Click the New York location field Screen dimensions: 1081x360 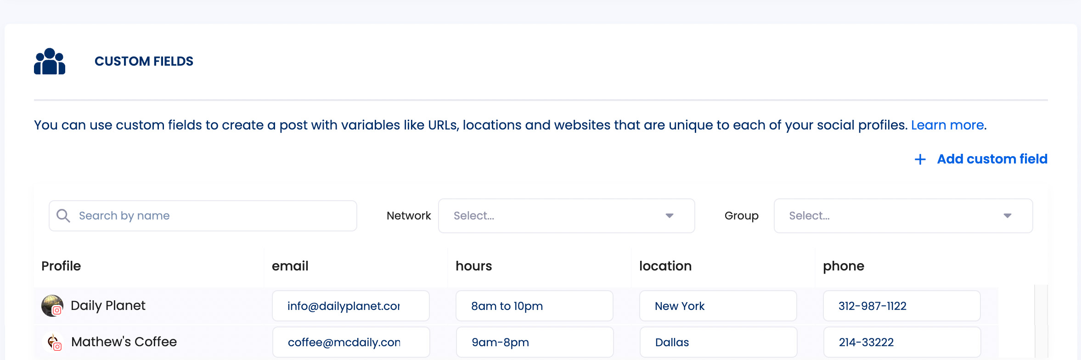718,305
